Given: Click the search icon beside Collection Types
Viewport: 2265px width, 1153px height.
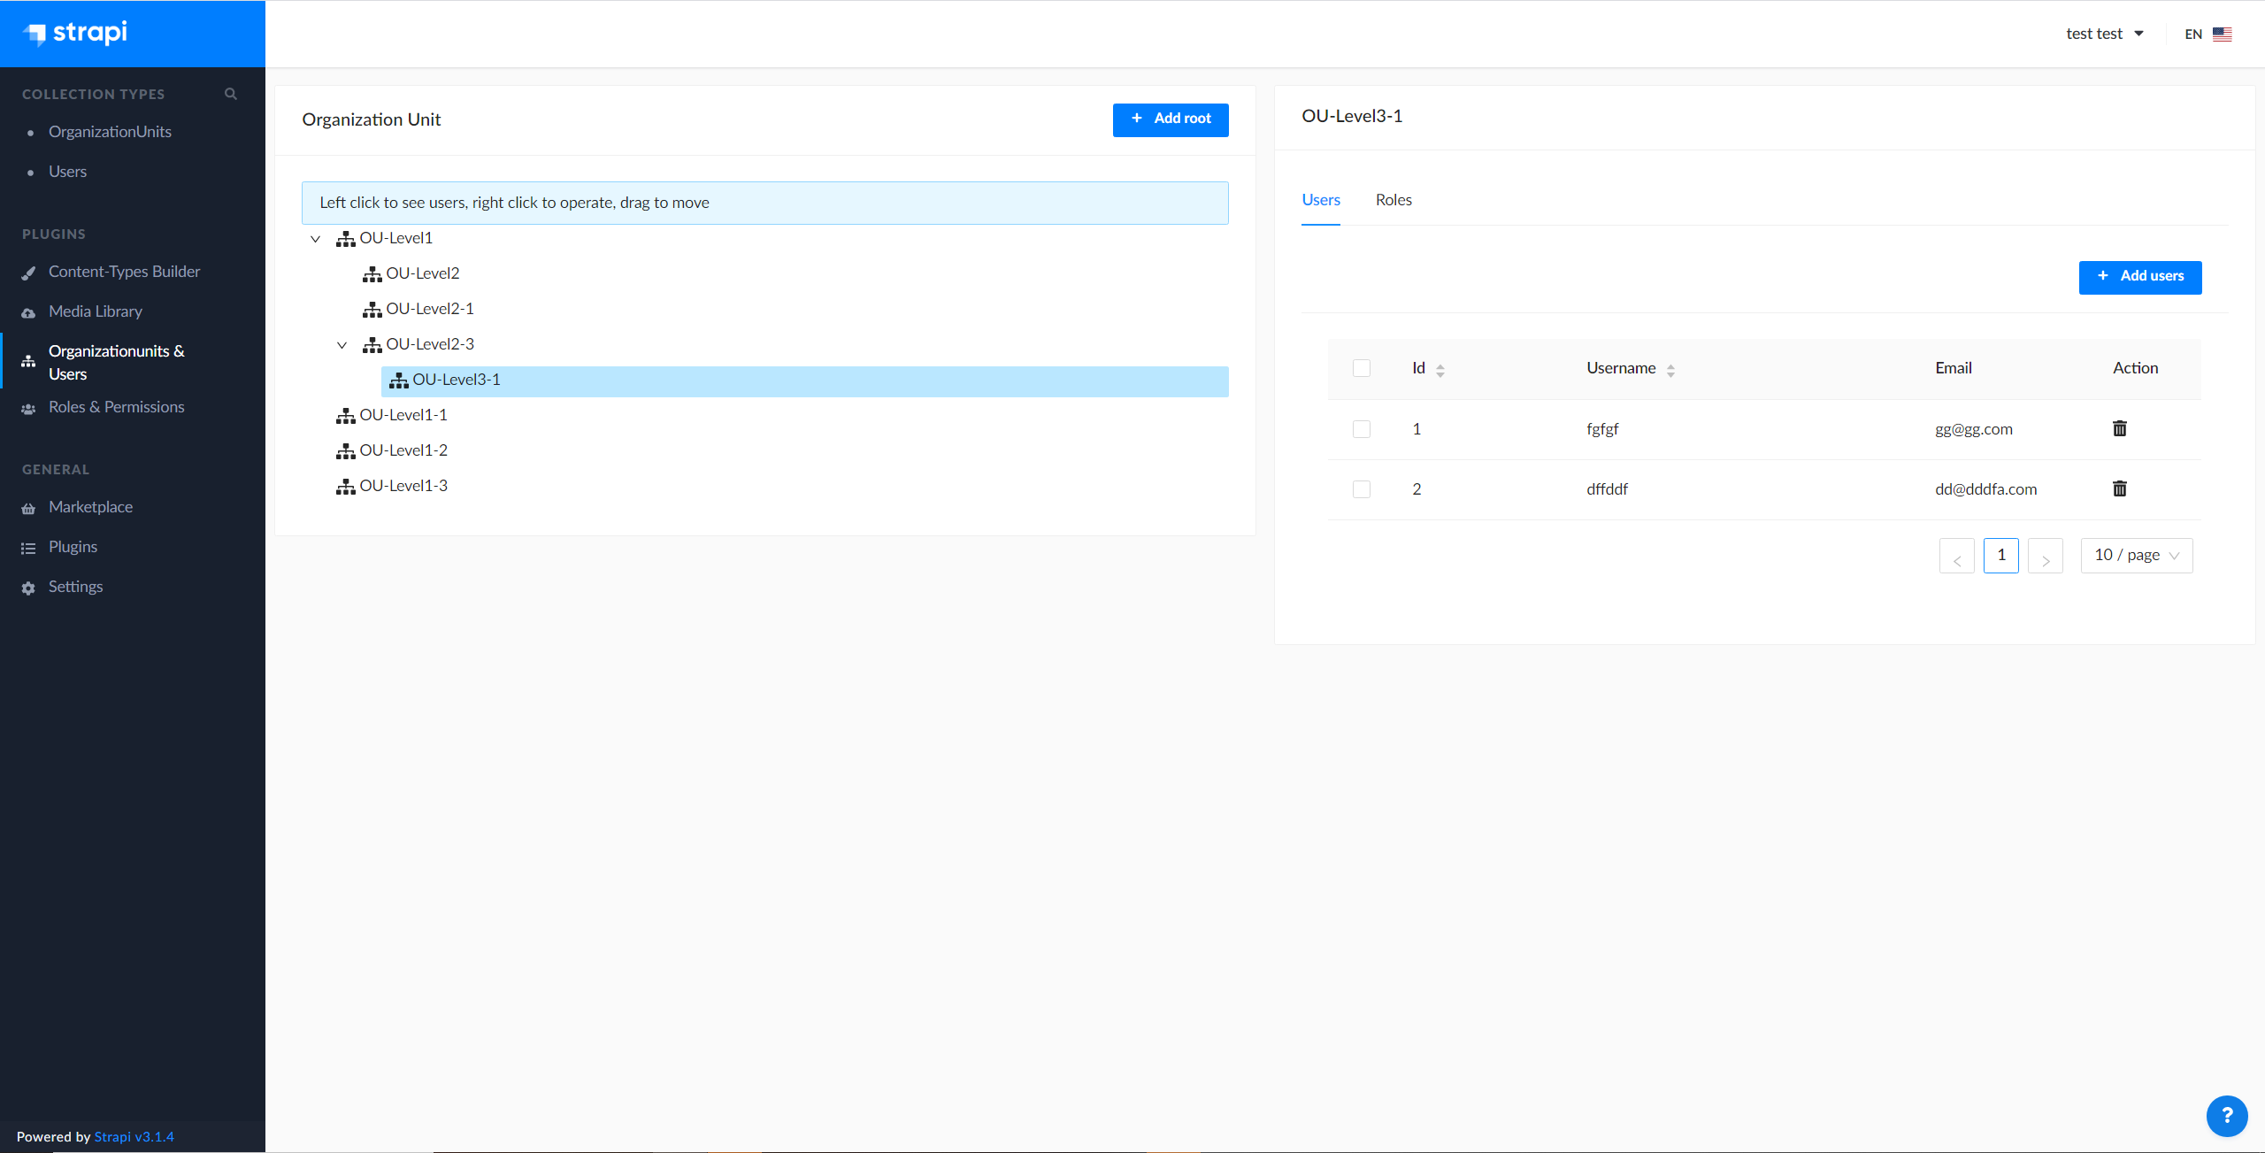Looking at the screenshot, I should [x=230, y=94].
